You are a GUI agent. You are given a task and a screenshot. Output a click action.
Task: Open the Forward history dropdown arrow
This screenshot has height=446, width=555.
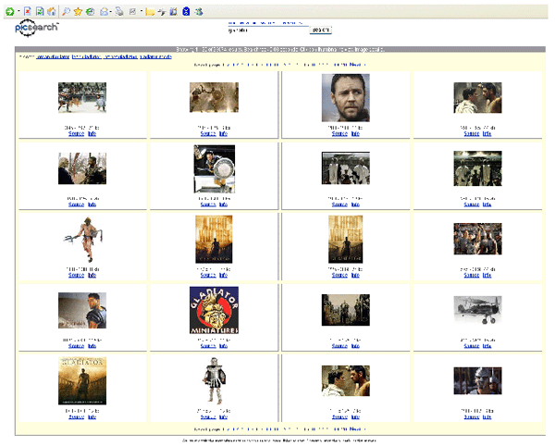tap(18, 12)
